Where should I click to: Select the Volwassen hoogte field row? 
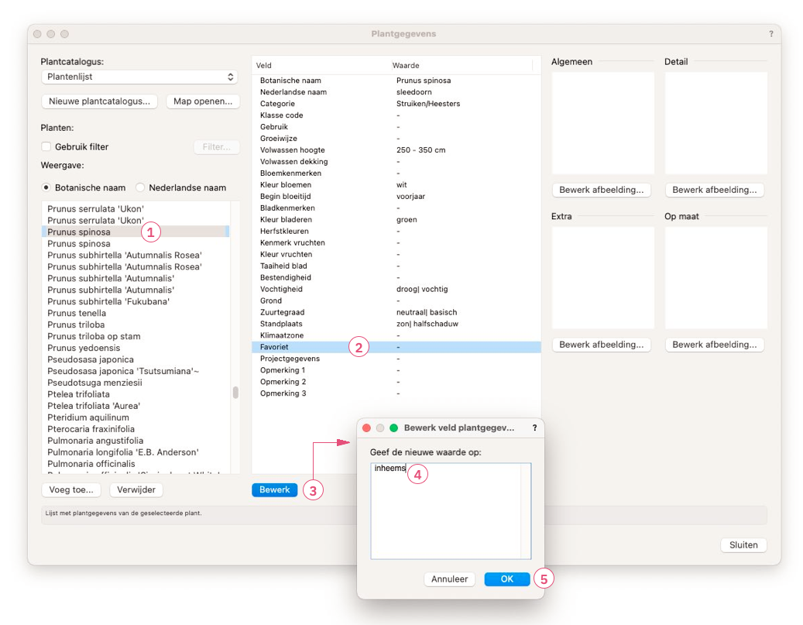pyautogui.click(x=396, y=150)
